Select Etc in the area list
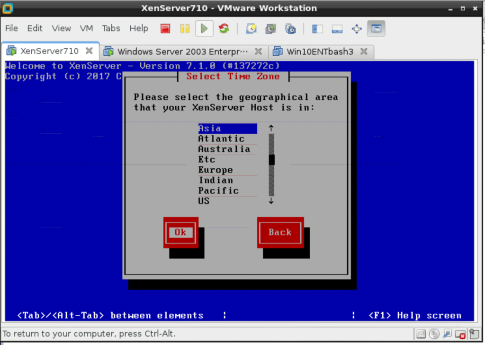Screen dimensions: 485x345 (227, 160)
